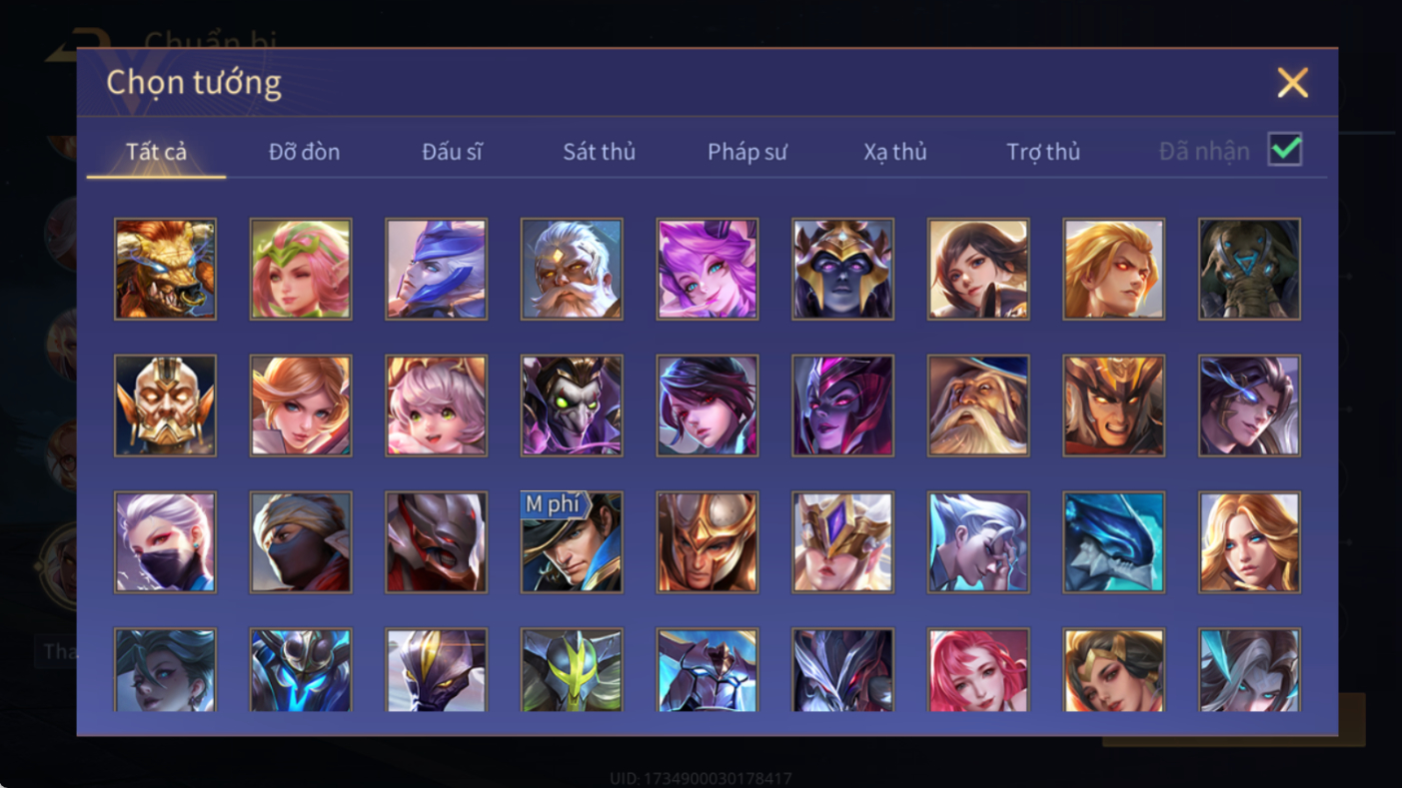
Task: Pick the pink-haired hero with green leaf crown
Action: click(x=301, y=270)
